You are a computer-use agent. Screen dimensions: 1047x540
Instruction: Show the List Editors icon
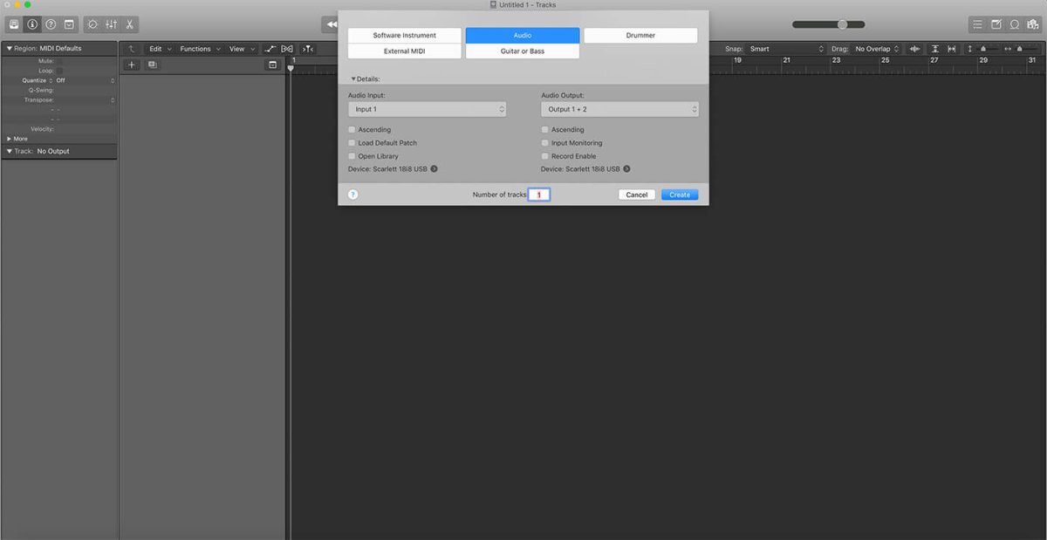click(x=977, y=24)
